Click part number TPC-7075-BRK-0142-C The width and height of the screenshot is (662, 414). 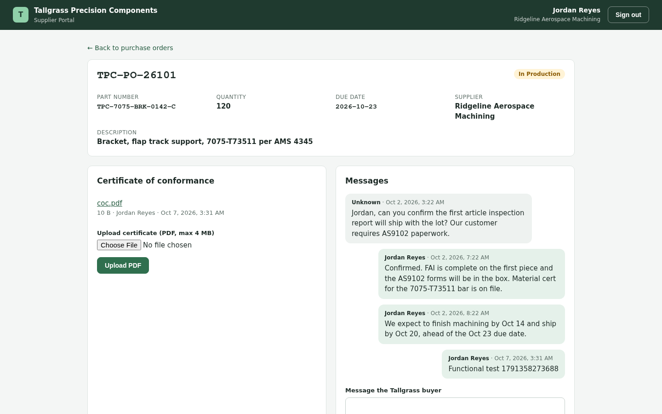136,107
